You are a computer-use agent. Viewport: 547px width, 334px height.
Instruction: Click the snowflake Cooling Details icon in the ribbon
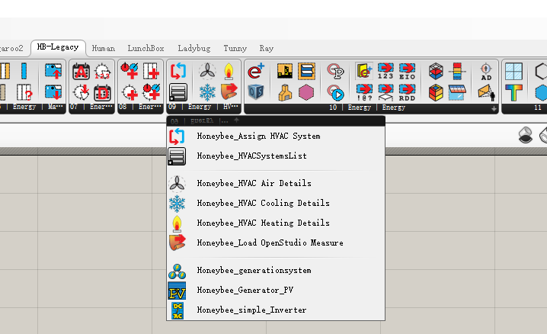tap(207, 92)
